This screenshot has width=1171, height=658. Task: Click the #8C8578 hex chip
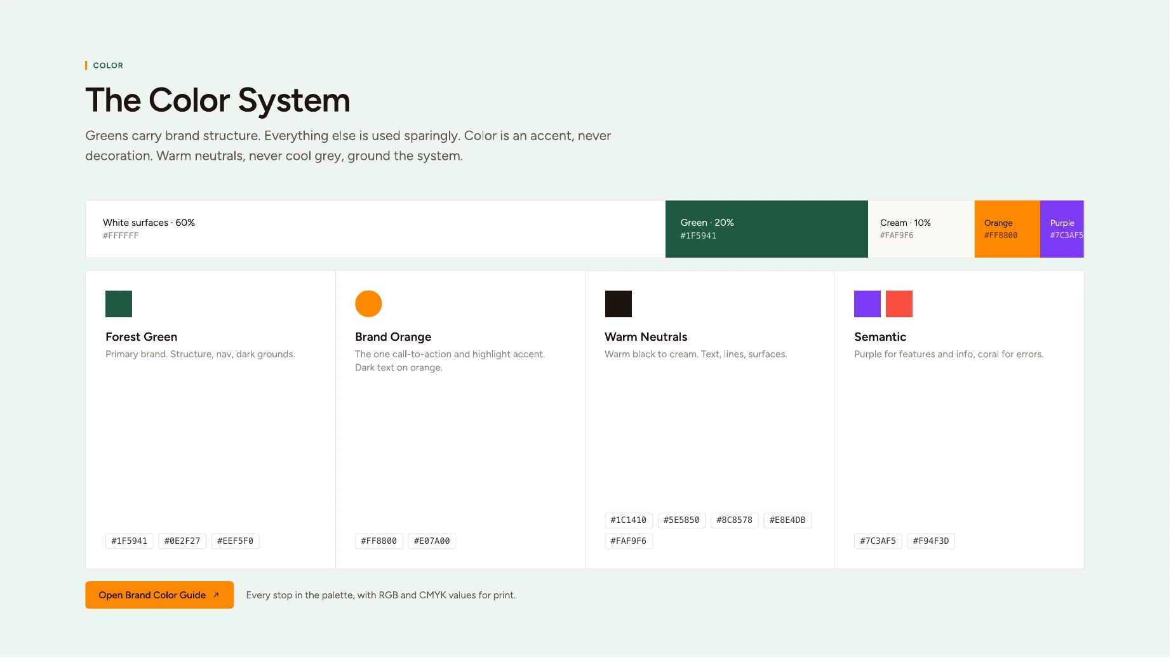[735, 520]
